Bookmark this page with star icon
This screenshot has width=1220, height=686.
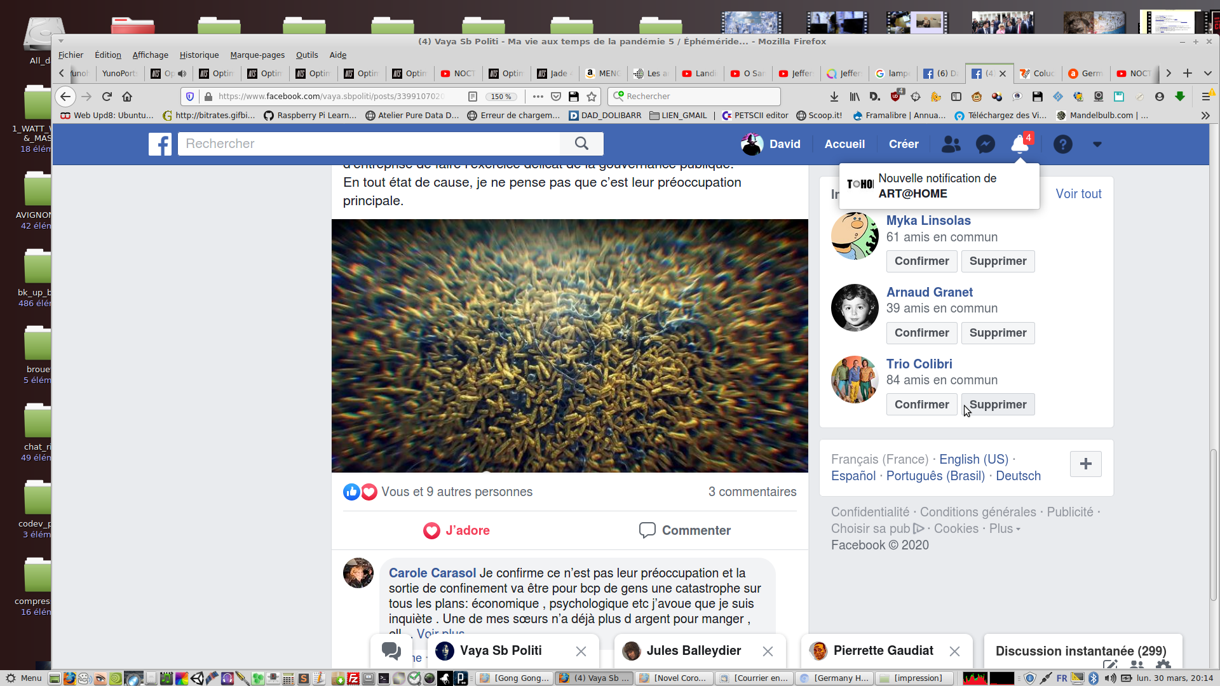[592, 97]
